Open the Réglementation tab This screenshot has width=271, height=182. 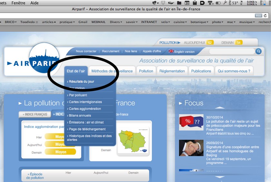click(x=172, y=71)
